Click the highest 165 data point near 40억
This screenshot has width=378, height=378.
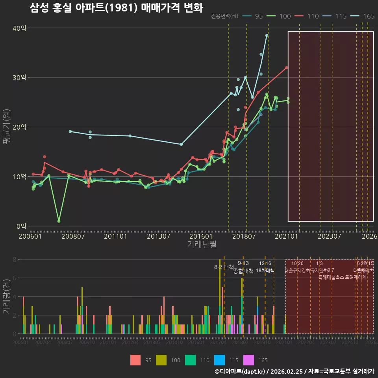point(267,35)
